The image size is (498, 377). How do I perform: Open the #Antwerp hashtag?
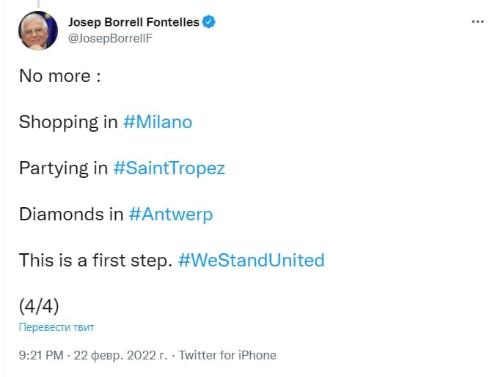(170, 214)
